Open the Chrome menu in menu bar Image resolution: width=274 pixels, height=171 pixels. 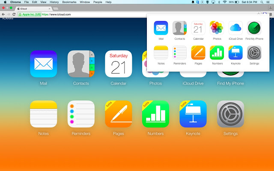15,2
